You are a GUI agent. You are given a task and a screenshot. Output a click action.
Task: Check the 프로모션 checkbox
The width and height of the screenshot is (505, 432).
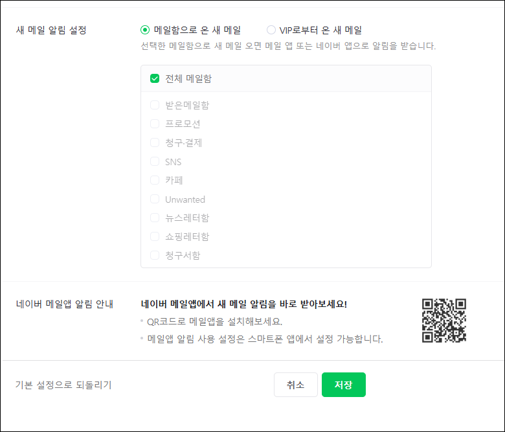pyautogui.click(x=155, y=124)
